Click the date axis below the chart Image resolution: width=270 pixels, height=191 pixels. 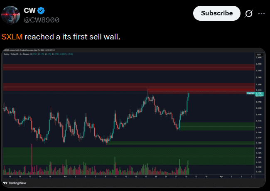click(125, 176)
